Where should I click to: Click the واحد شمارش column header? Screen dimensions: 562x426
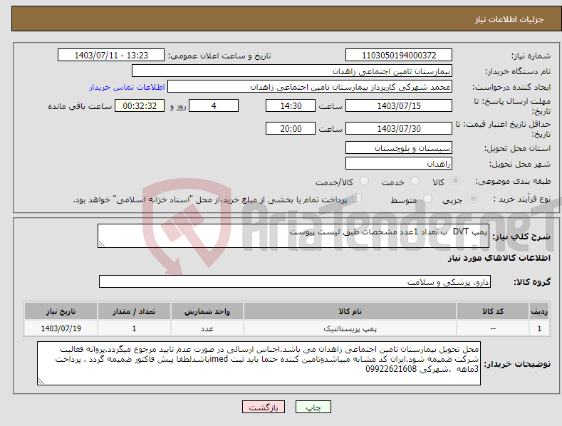pos(207,311)
